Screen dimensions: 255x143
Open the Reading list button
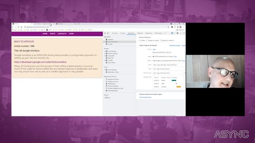[x=180, y=30]
